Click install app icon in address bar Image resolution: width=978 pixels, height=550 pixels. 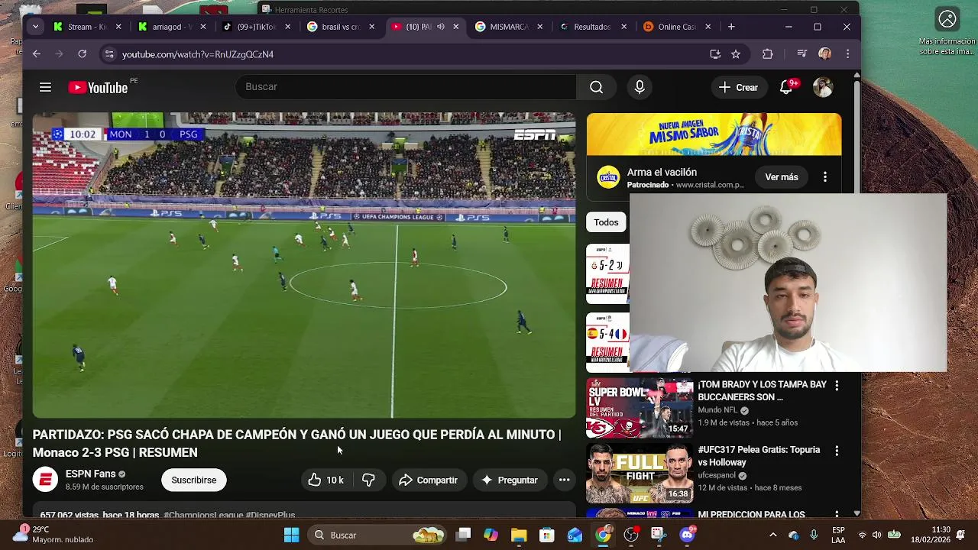[x=715, y=54]
